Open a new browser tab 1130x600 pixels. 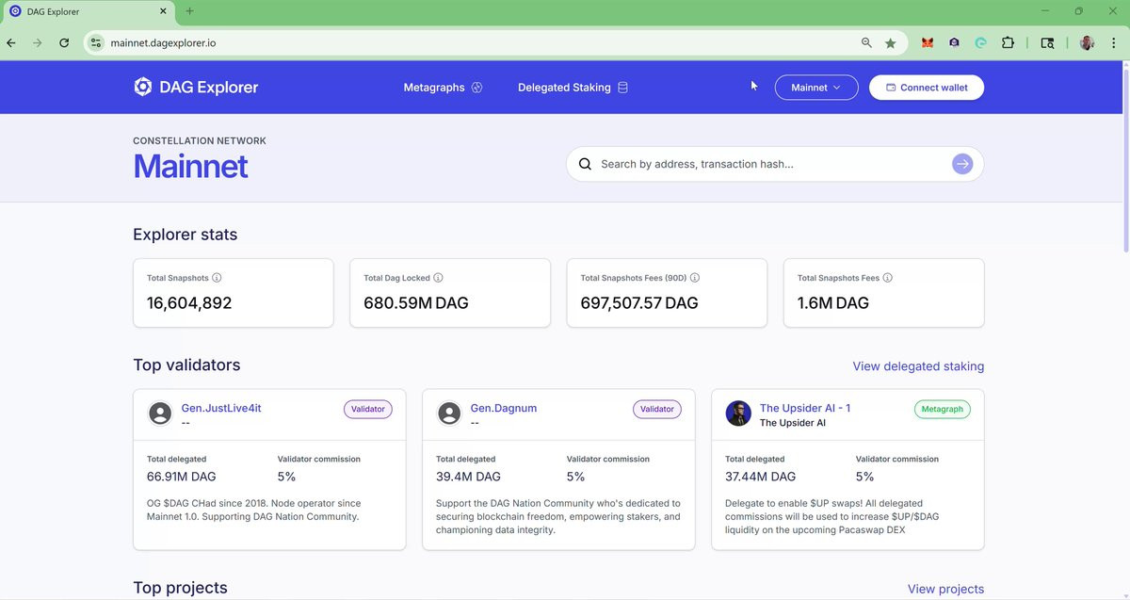point(189,11)
